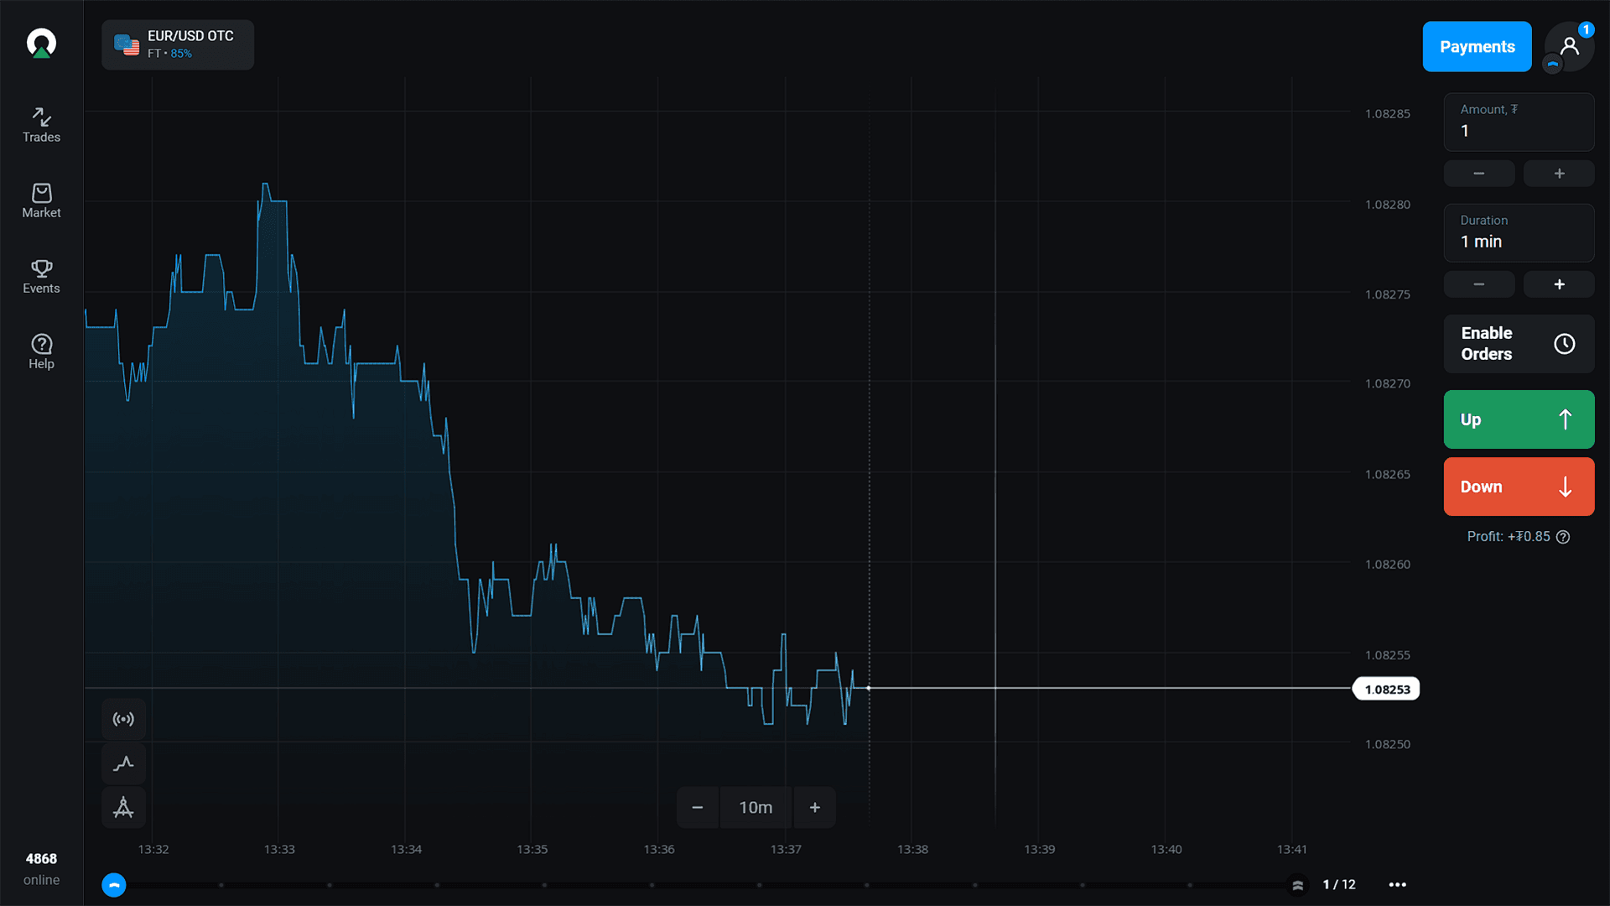Click the 1.08260 price axis label
Viewport: 1610px width, 906px height.
(1387, 565)
